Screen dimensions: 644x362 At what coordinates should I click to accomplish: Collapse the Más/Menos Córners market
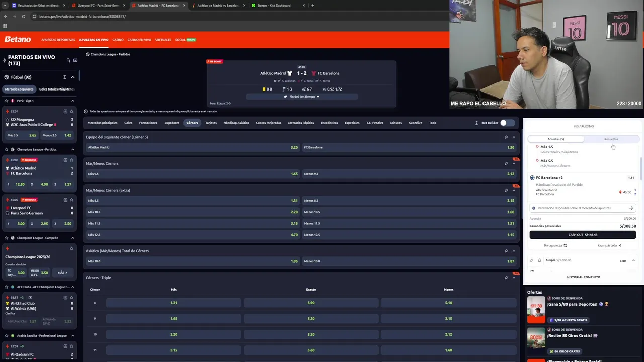click(514, 163)
